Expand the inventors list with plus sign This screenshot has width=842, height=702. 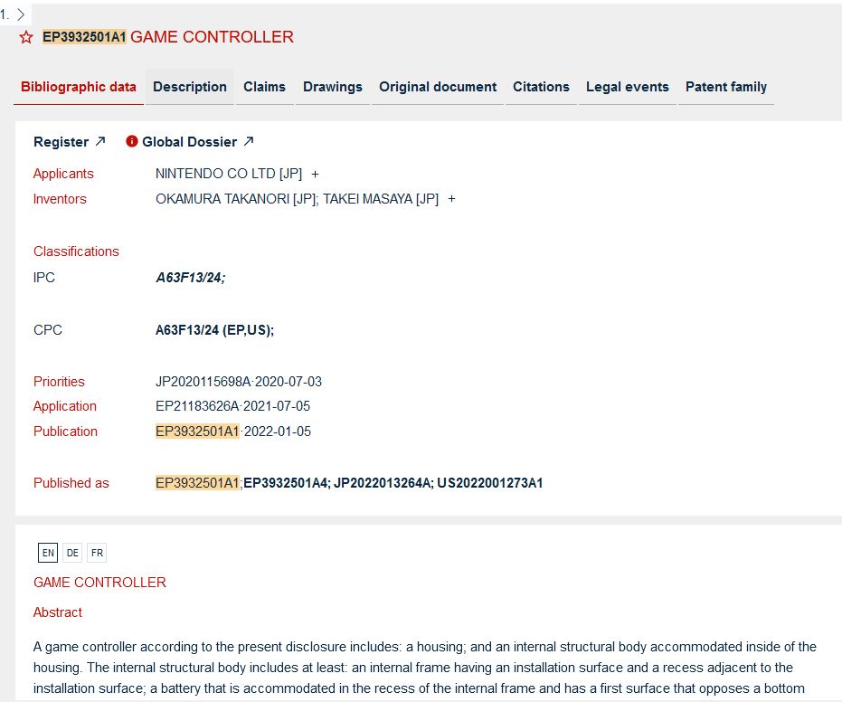451,199
